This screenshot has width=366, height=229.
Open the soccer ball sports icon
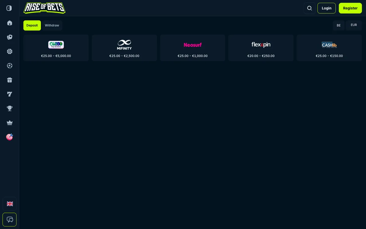coord(9,66)
